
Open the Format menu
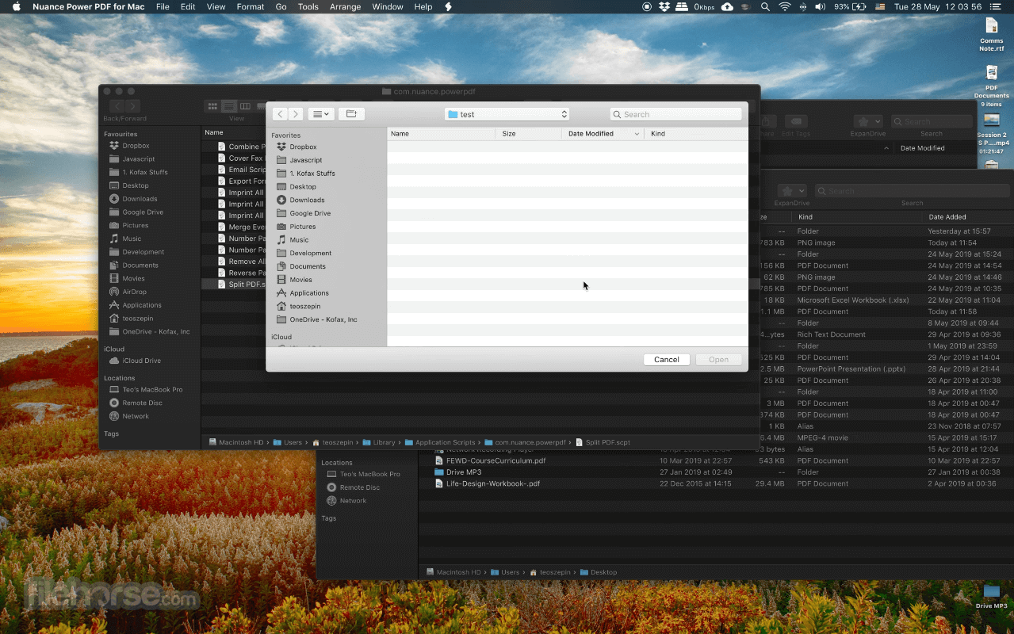tap(251, 6)
